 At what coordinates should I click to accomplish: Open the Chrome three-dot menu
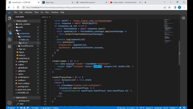click(184, 7)
